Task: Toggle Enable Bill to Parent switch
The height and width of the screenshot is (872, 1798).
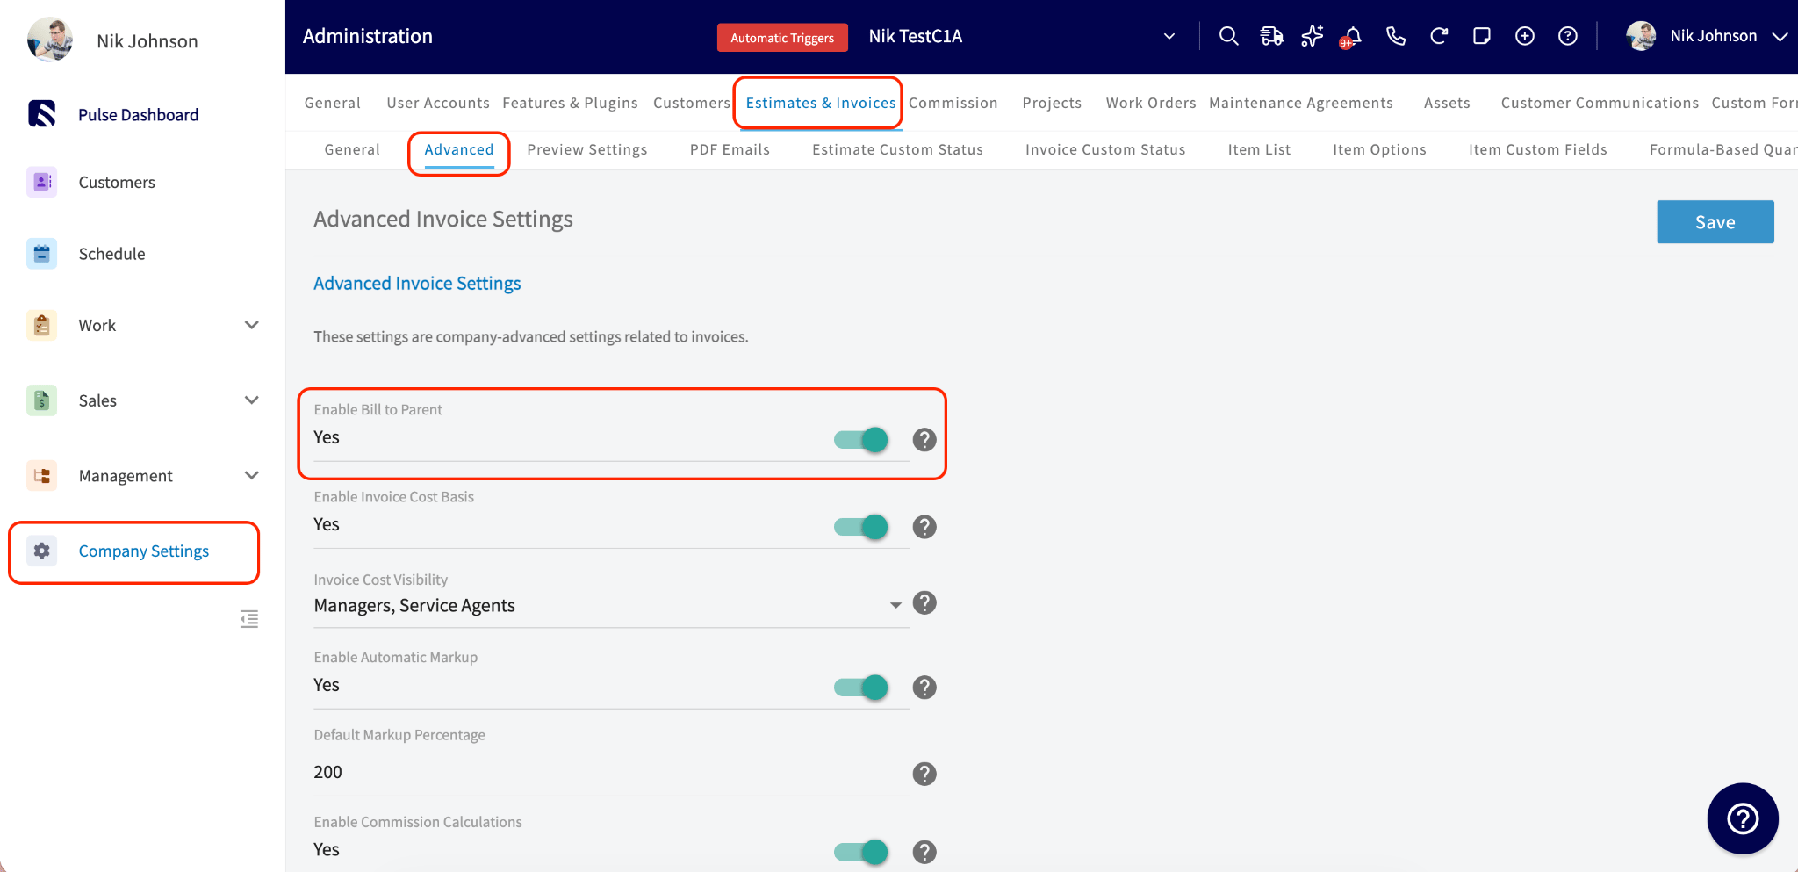Action: point(861,439)
